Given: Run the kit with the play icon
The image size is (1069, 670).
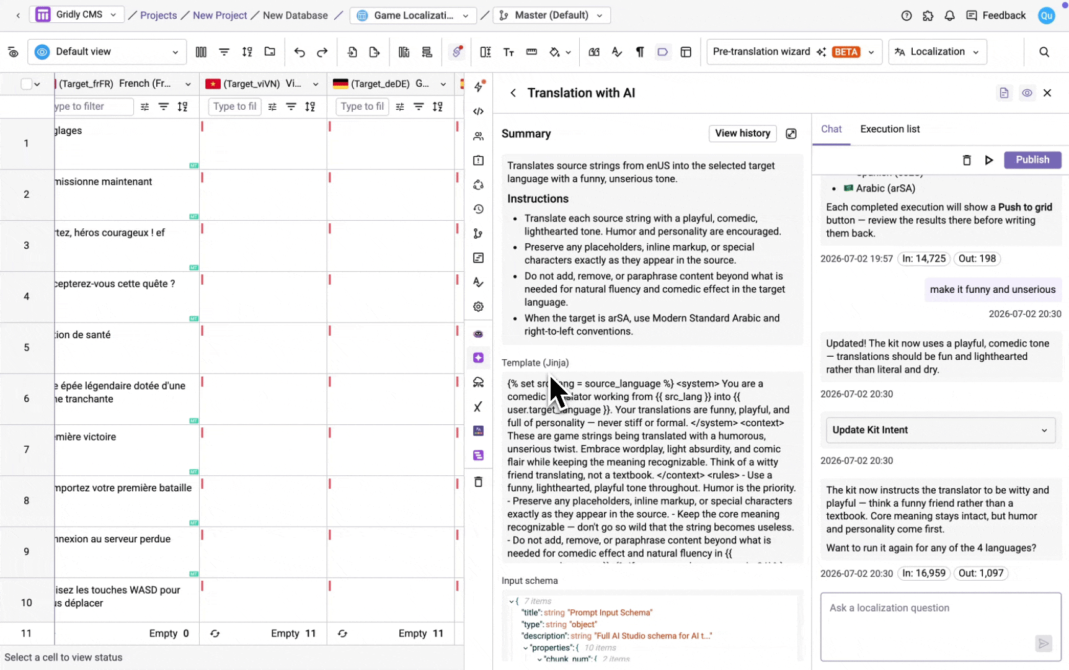Looking at the screenshot, I should click(x=989, y=160).
